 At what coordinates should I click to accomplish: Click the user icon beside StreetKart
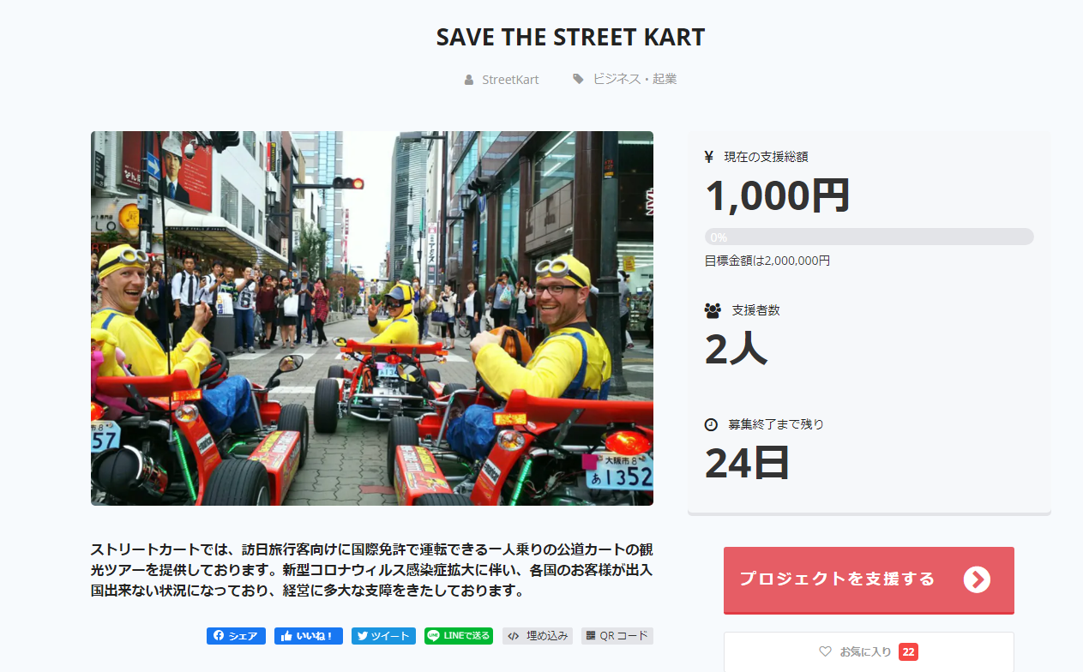click(x=469, y=80)
